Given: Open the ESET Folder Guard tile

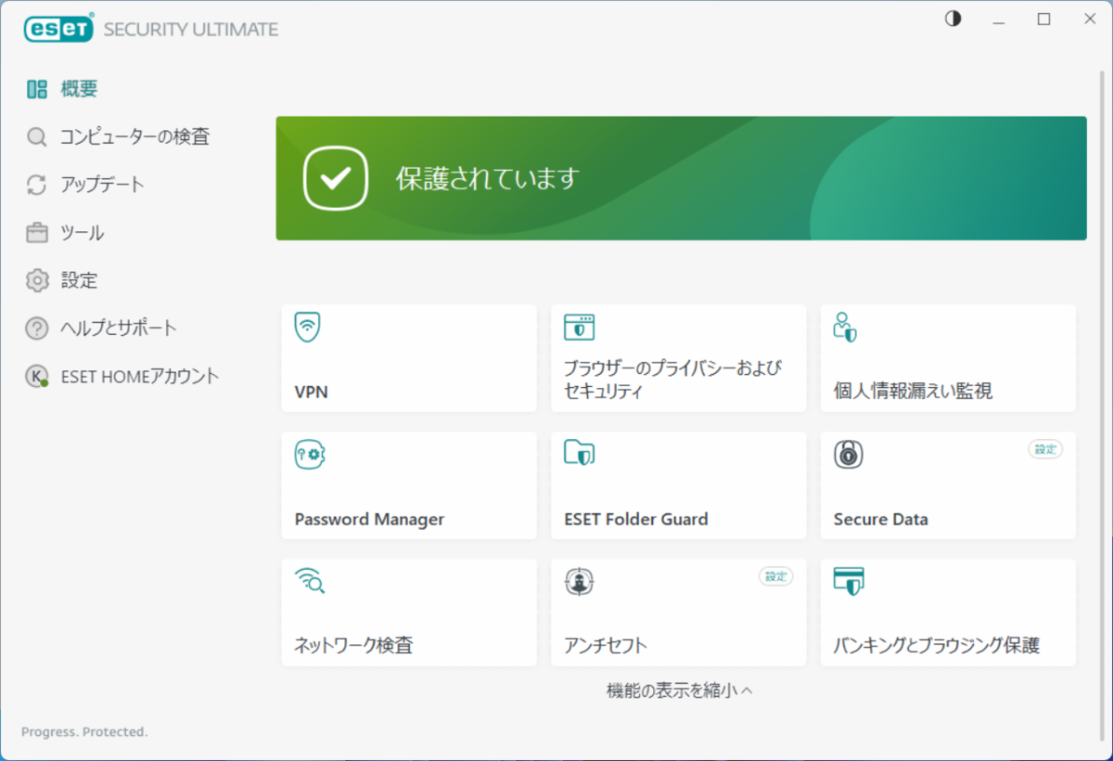Looking at the screenshot, I should (679, 485).
